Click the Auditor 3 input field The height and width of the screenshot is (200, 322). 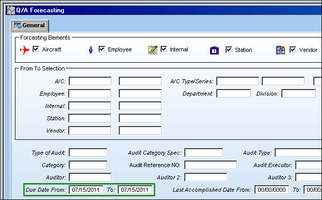309,177
